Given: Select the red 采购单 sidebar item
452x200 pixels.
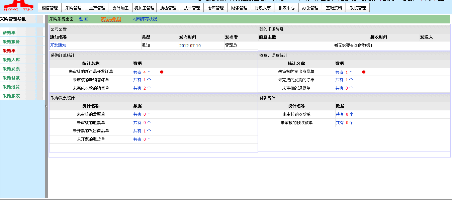Looking at the screenshot, I should tap(9, 51).
